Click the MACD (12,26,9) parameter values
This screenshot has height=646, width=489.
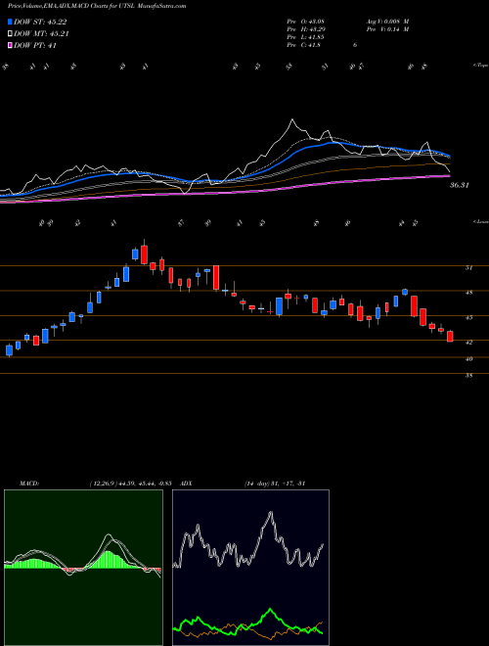(x=130, y=484)
